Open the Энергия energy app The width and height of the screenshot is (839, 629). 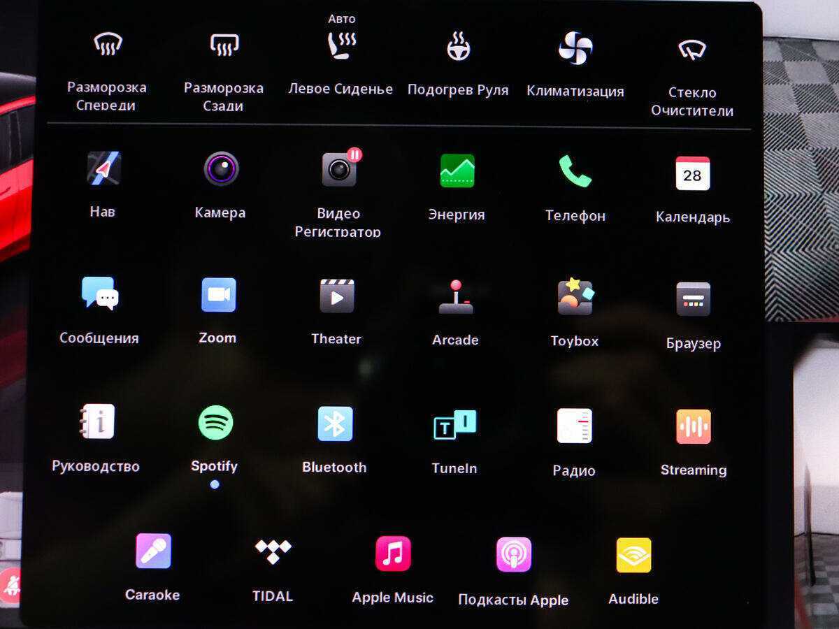[x=457, y=171]
